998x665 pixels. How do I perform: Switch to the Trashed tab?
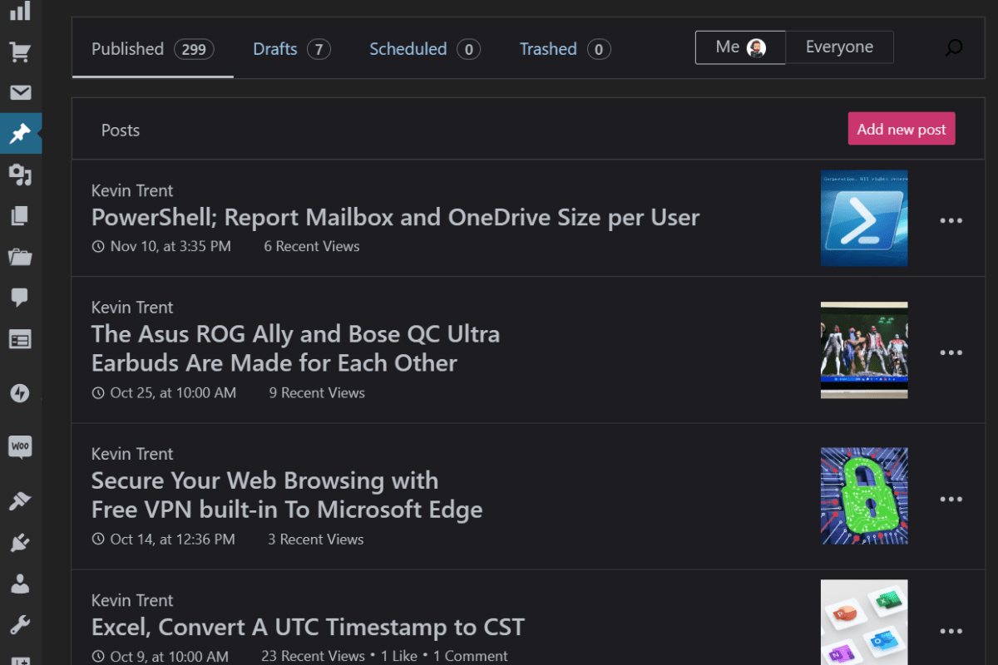click(x=565, y=49)
